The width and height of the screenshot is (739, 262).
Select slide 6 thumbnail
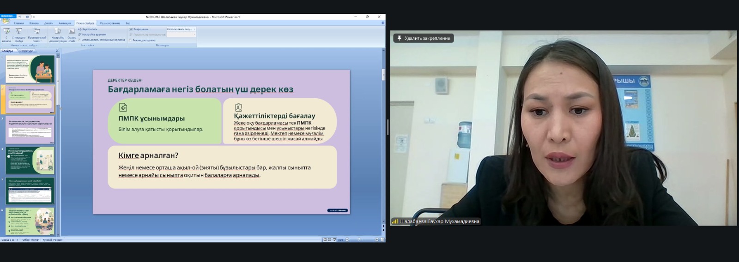pyautogui.click(x=30, y=221)
